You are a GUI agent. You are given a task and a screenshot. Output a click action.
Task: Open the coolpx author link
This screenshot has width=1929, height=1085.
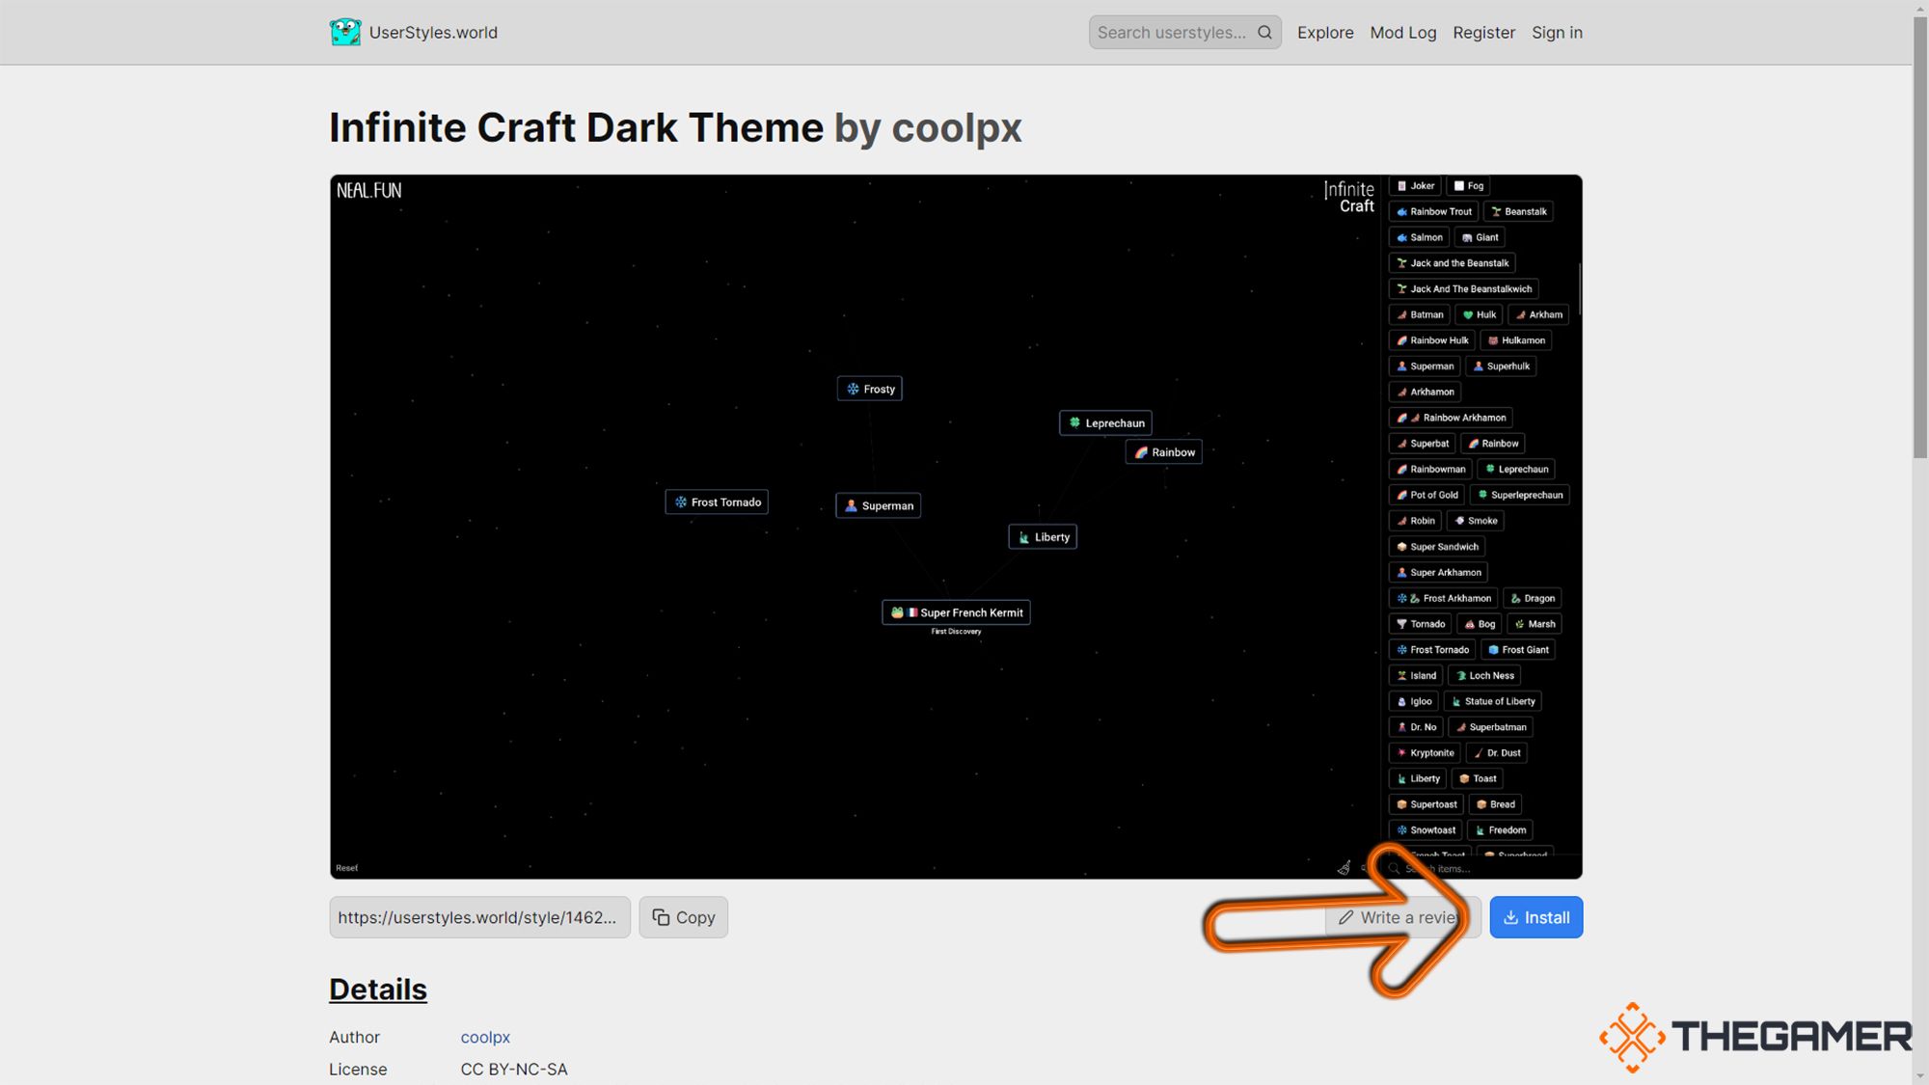coord(485,1037)
